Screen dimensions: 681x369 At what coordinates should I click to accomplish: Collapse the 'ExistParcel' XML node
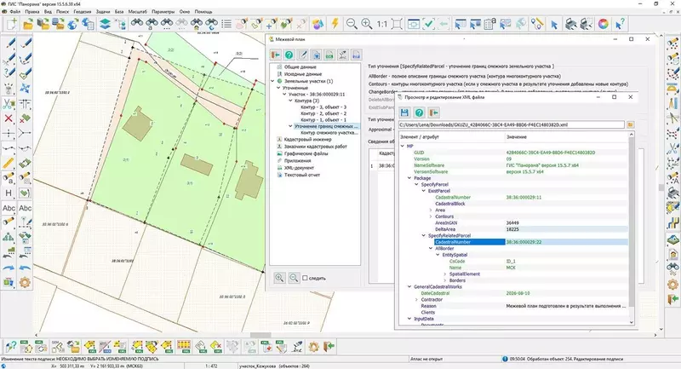(x=423, y=191)
